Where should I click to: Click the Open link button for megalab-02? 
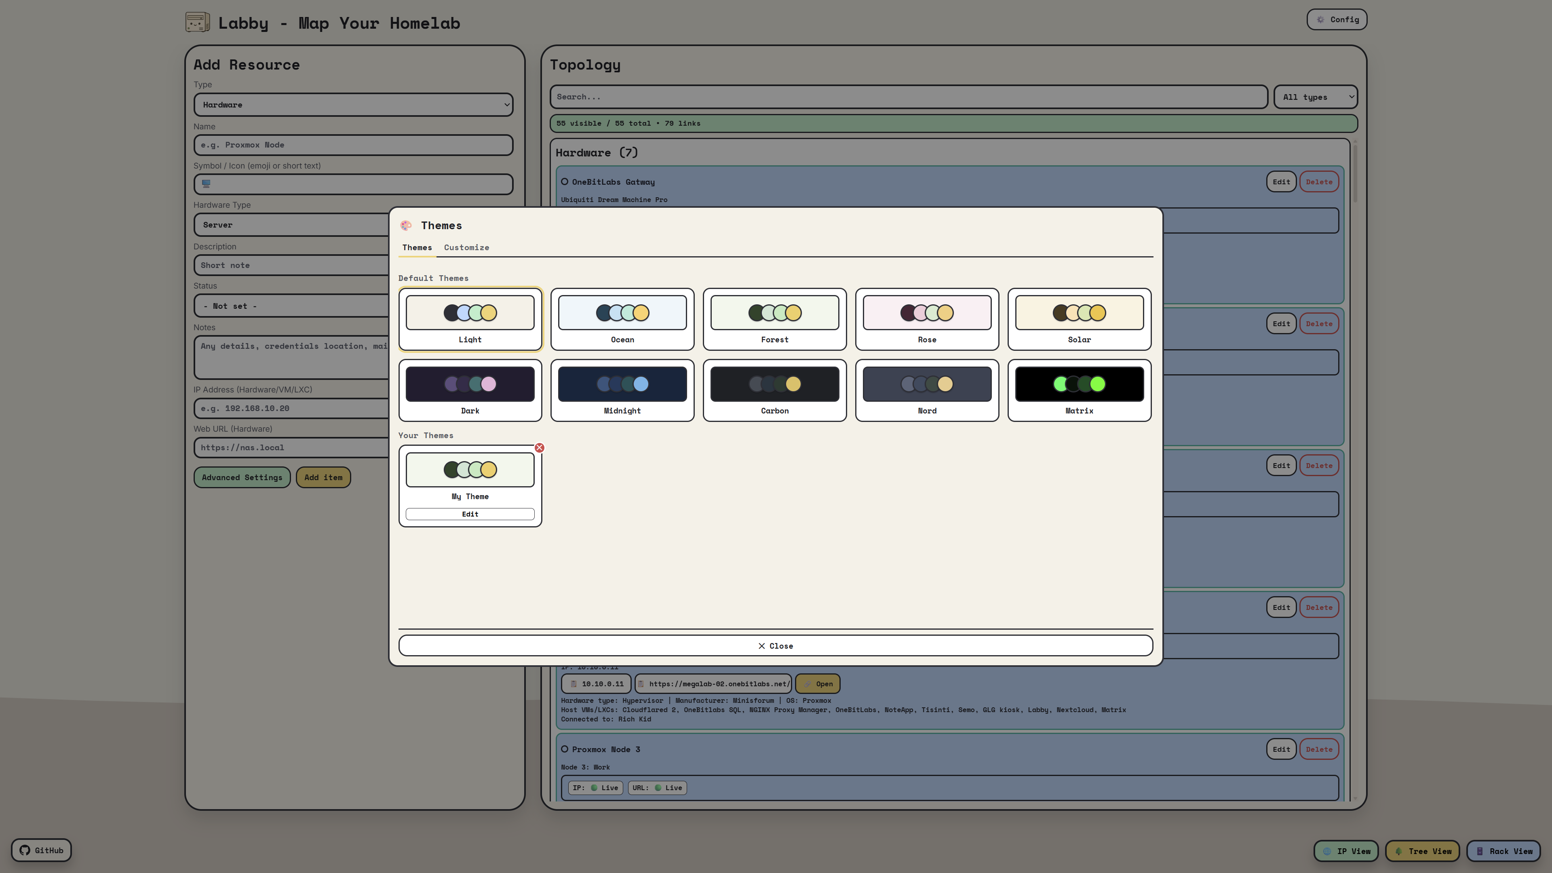tap(818, 684)
